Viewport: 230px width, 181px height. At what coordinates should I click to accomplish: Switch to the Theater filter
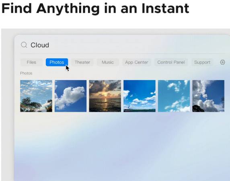82,62
